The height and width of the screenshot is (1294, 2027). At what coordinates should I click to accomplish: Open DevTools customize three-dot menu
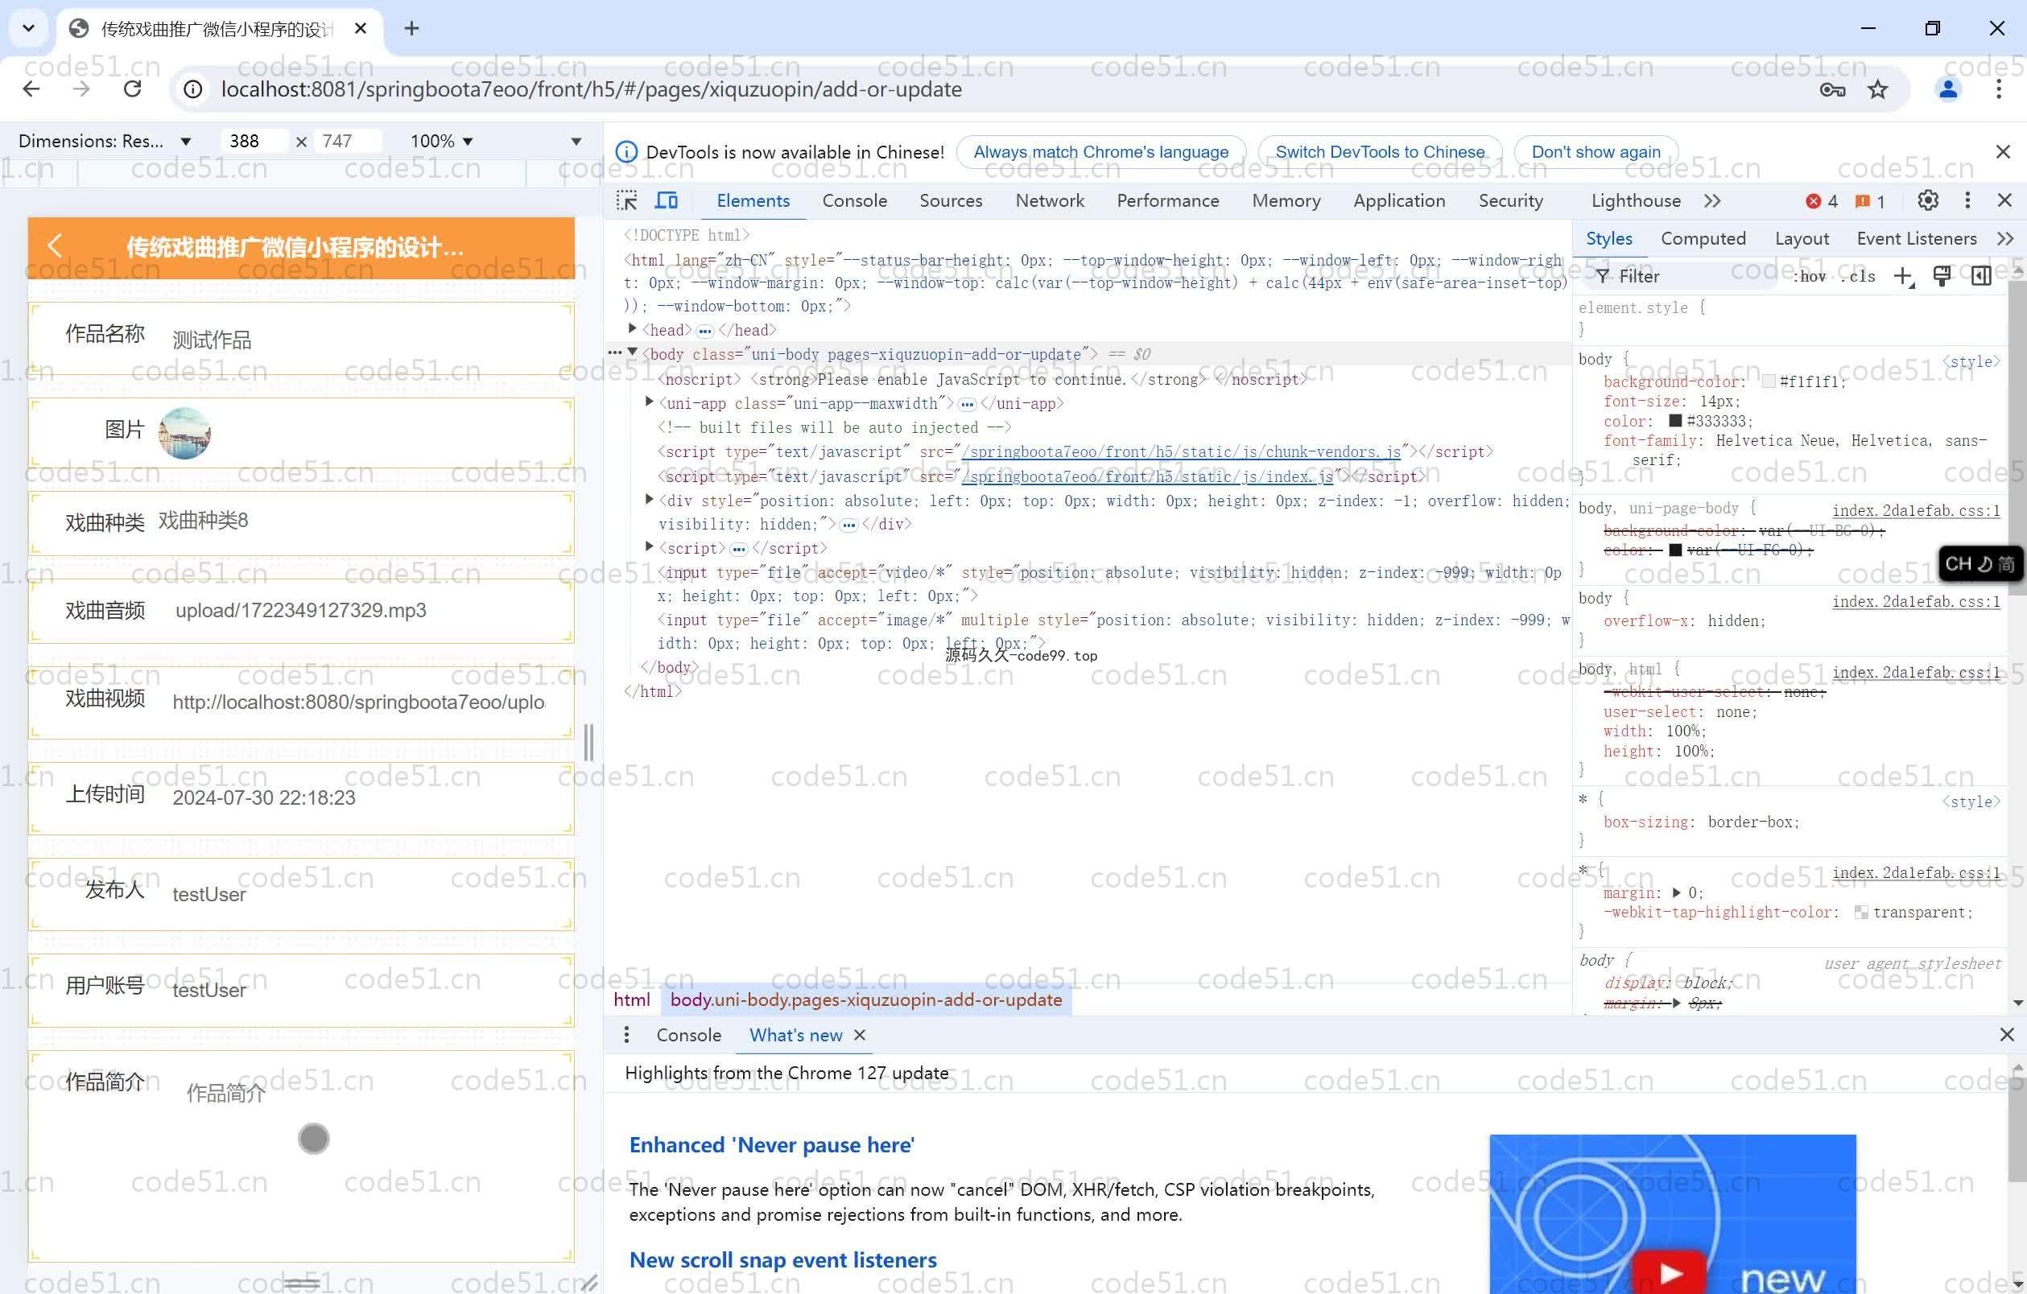pos(1967,200)
